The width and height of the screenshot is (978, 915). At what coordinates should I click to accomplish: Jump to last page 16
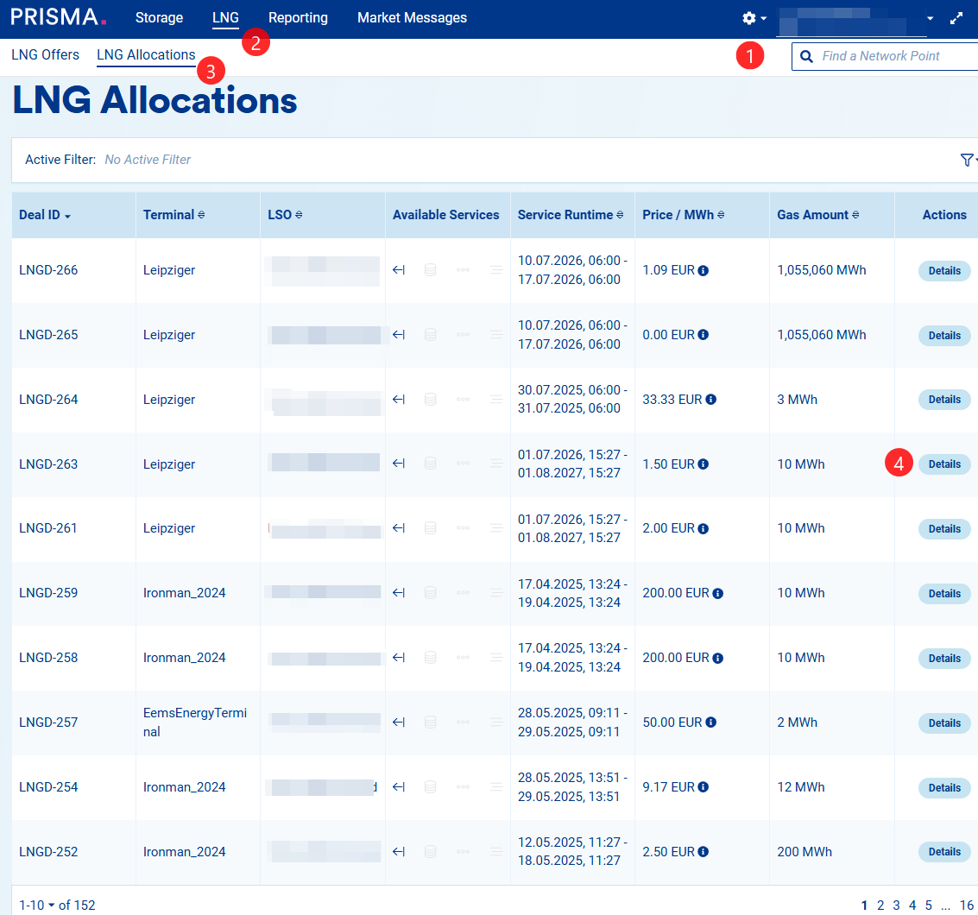click(x=966, y=905)
